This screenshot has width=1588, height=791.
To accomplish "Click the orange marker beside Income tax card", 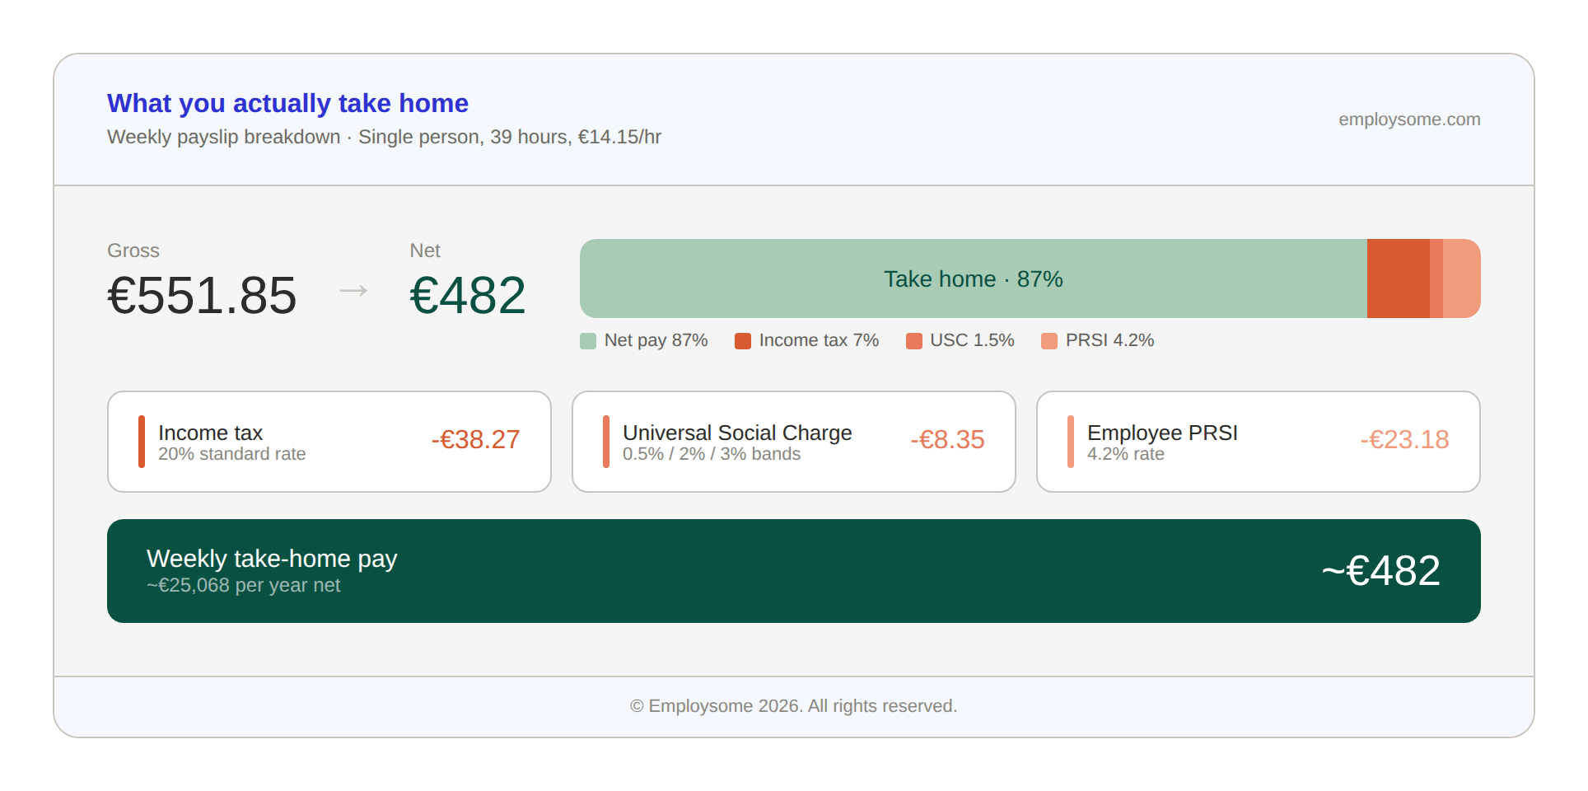I will pyautogui.click(x=142, y=442).
